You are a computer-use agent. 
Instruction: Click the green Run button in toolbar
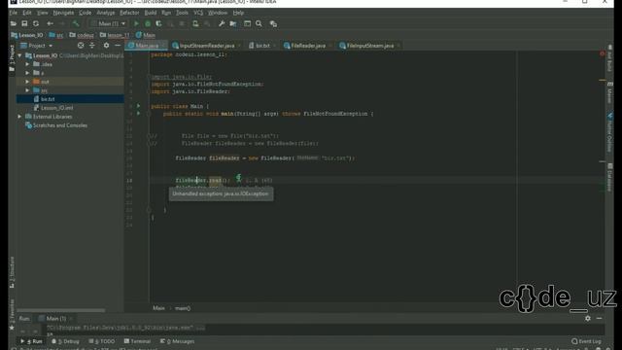tap(136, 23)
